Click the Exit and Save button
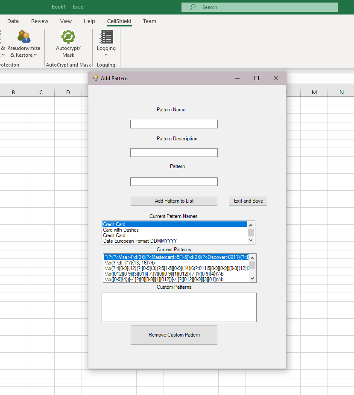The height and width of the screenshot is (395, 354). pyautogui.click(x=248, y=201)
